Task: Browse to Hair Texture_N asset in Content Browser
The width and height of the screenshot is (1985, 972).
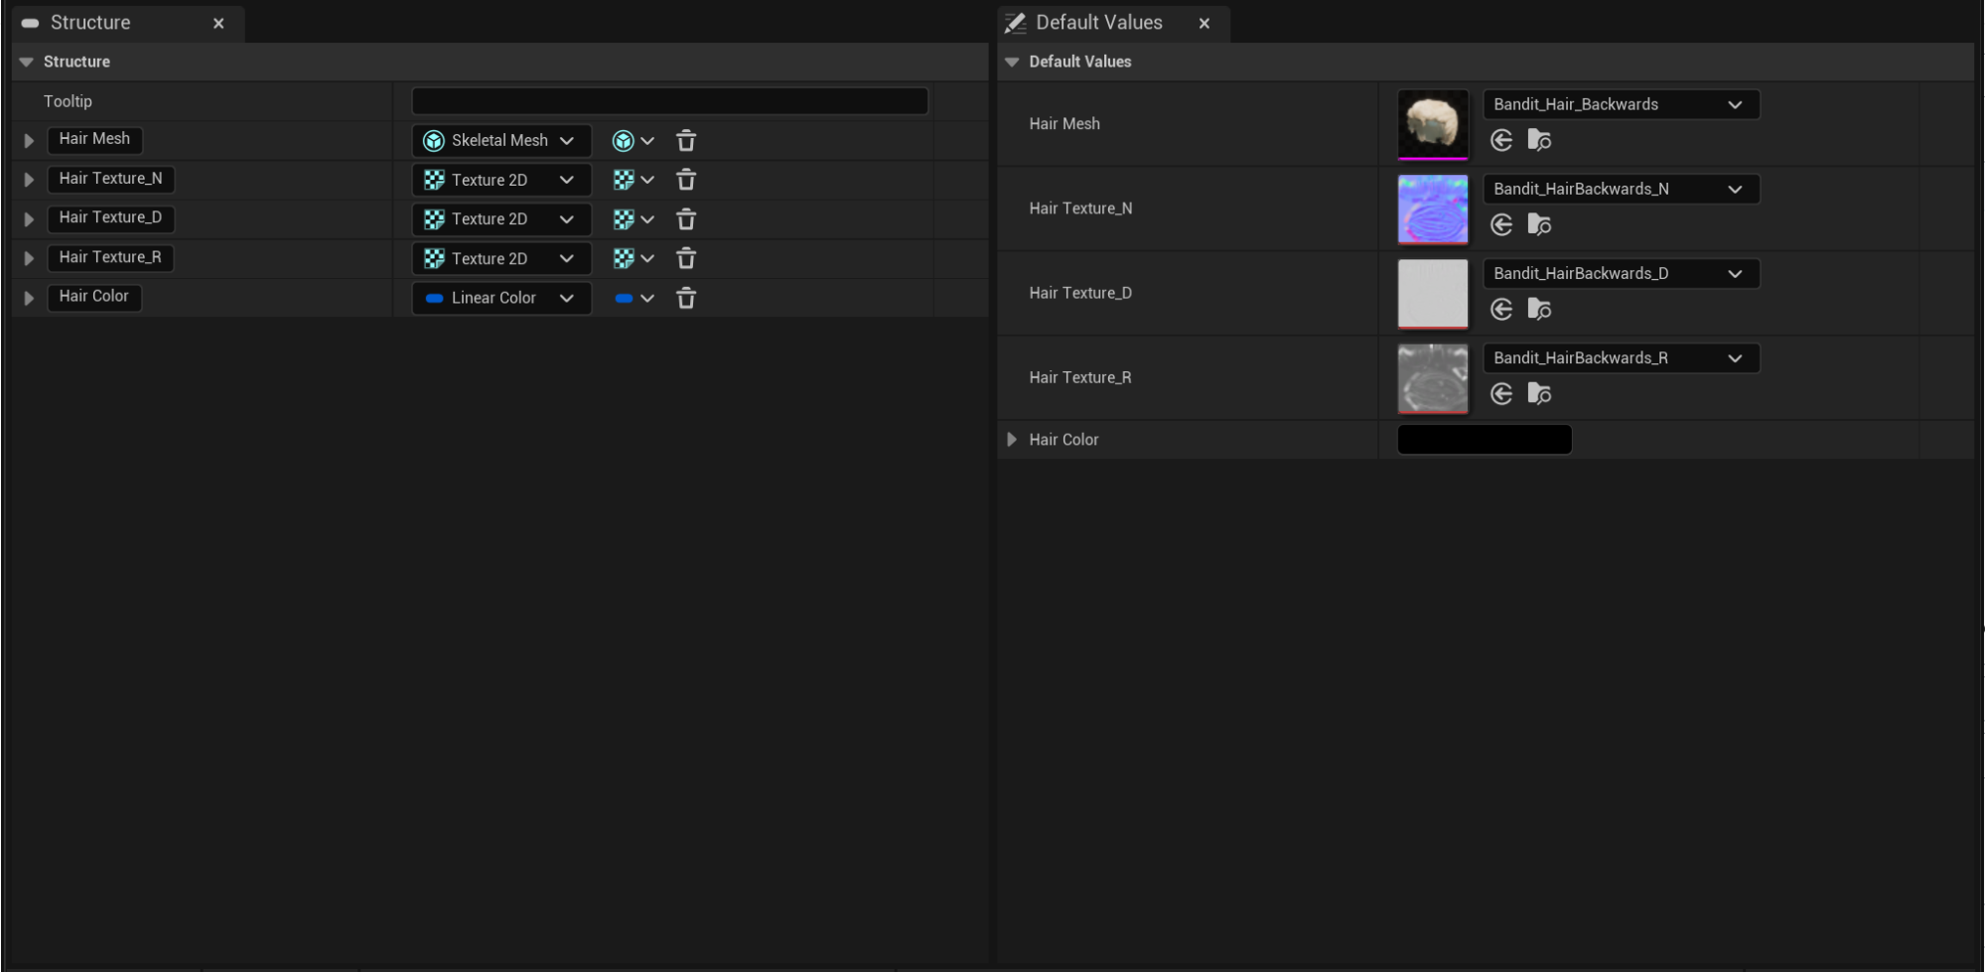Action: (x=1539, y=225)
